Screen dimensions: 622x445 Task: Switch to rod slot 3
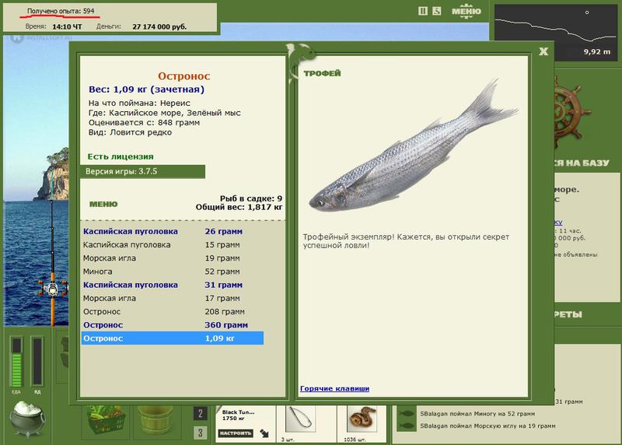(x=201, y=433)
